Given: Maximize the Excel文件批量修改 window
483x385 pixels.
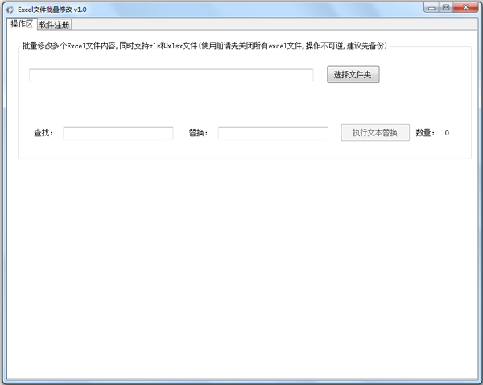Looking at the screenshot, I should (446, 8).
